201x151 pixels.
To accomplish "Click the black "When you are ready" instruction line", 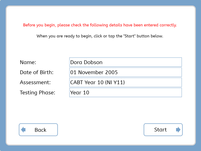I will [100, 36].
